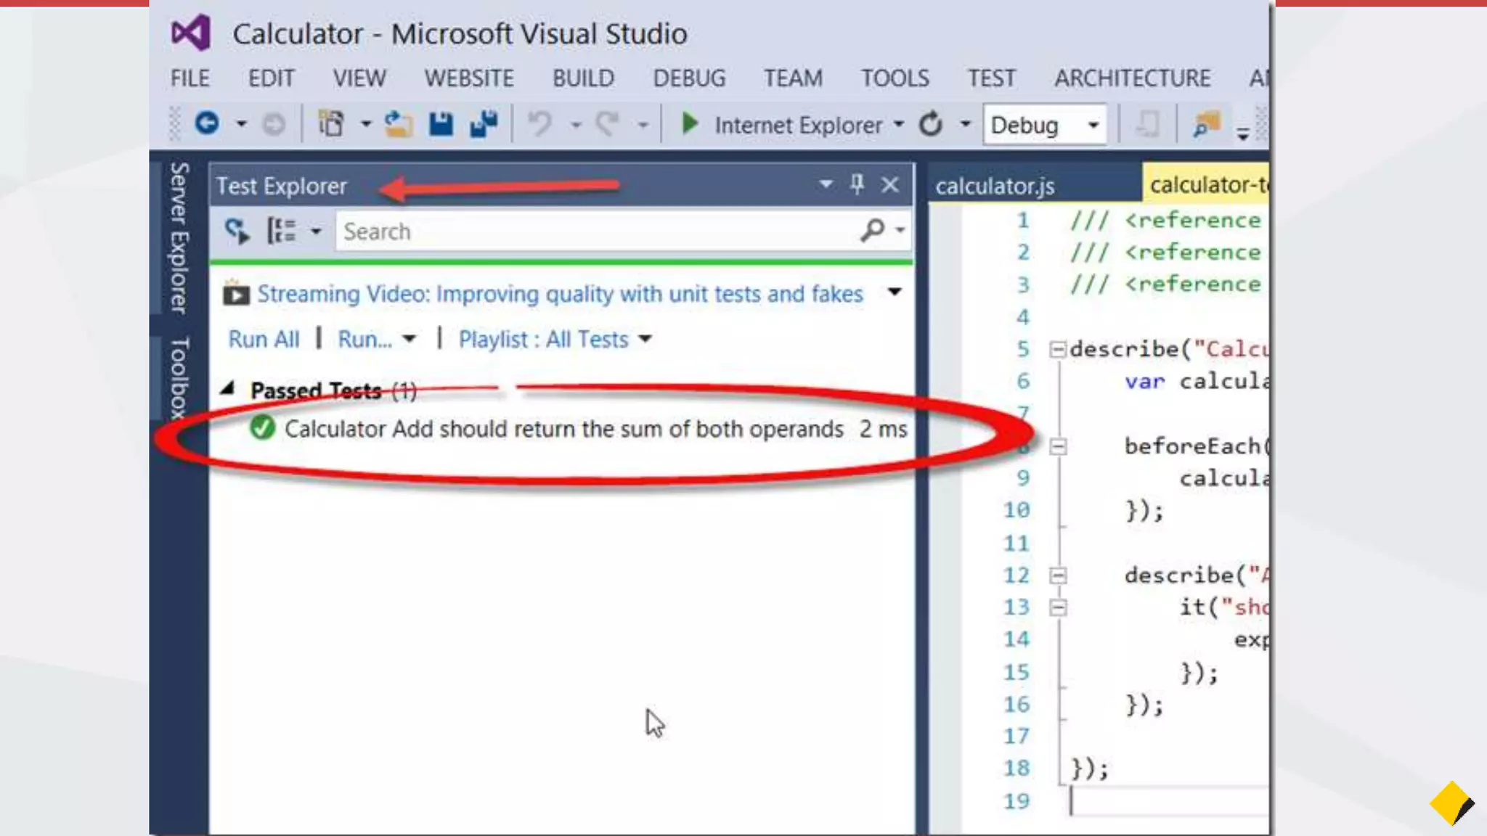The image size is (1487, 836).
Task: Open the Refresh dropdown arrow
Action: [965, 124]
